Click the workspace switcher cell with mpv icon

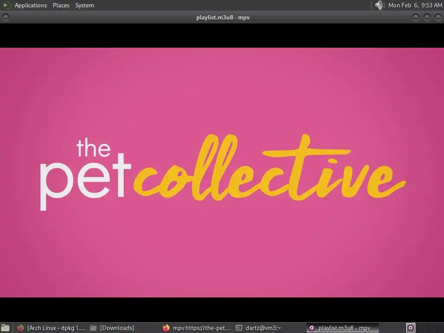pos(411,328)
